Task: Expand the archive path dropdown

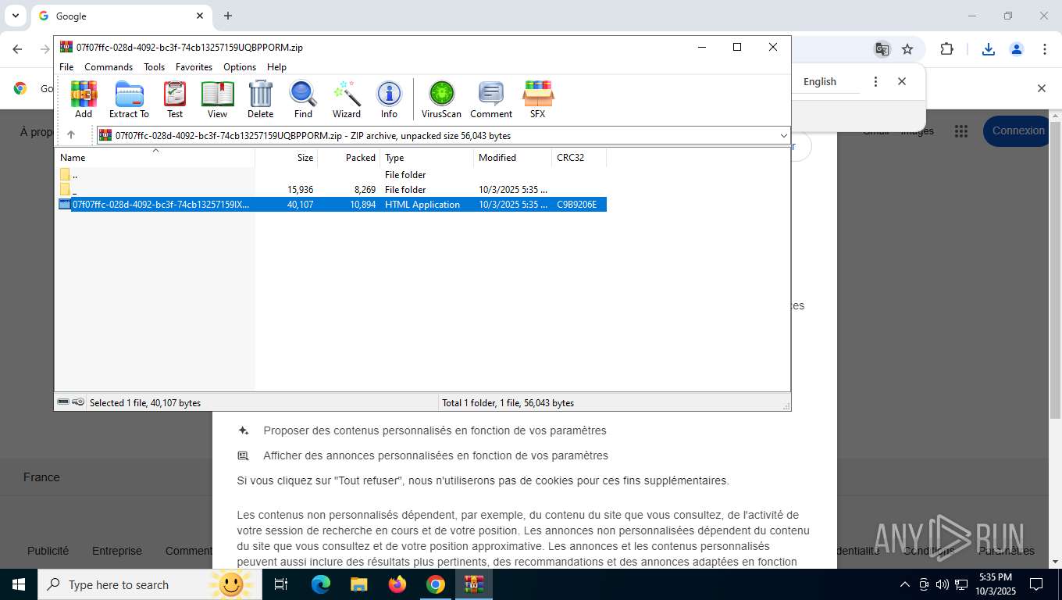Action: [783, 136]
